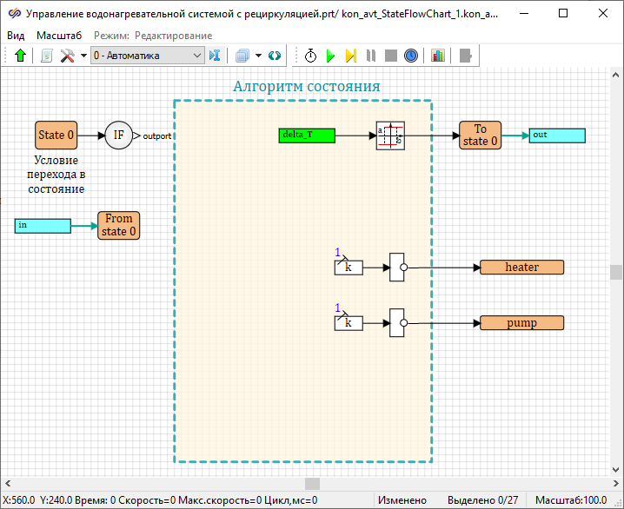Click the yellow step-forward button
This screenshot has width=624, height=509.
pos(350,56)
